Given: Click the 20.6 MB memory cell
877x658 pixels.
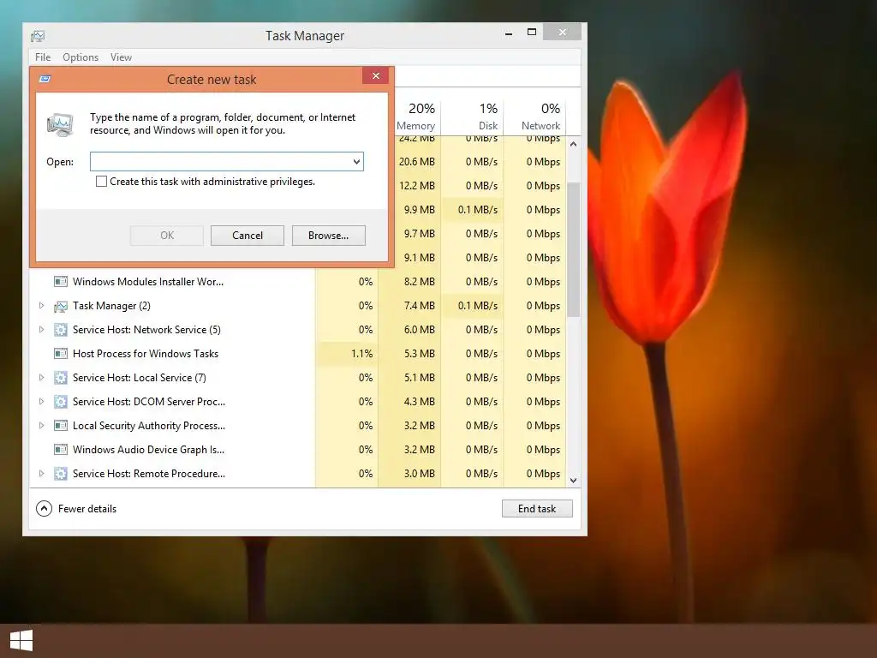Looking at the screenshot, I should (x=417, y=162).
